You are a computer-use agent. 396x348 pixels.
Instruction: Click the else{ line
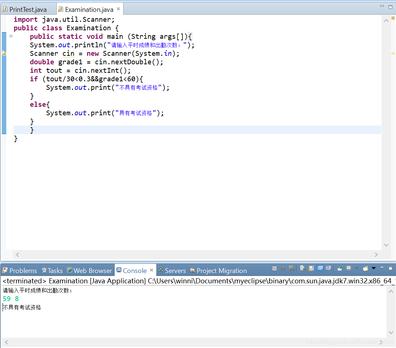(x=40, y=105)
